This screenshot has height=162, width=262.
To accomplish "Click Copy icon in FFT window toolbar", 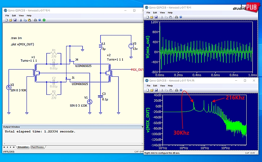I will click(x=166, y=90).
